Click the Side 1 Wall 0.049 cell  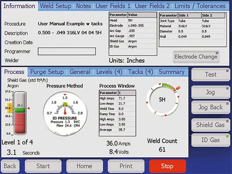(x=189, y=37)
